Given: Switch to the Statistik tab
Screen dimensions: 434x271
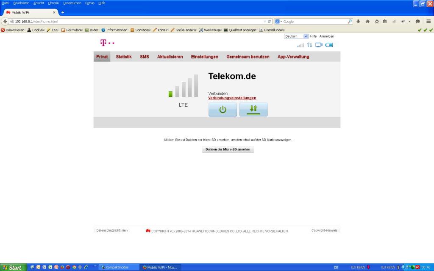Looking at the screenshot, I should [124, 57].
